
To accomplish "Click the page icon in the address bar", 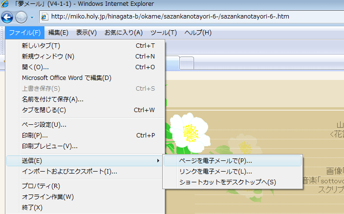I will (x=44, y=17).
